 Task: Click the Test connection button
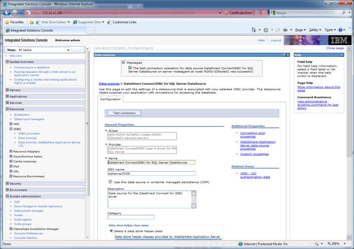coord(124,113)
